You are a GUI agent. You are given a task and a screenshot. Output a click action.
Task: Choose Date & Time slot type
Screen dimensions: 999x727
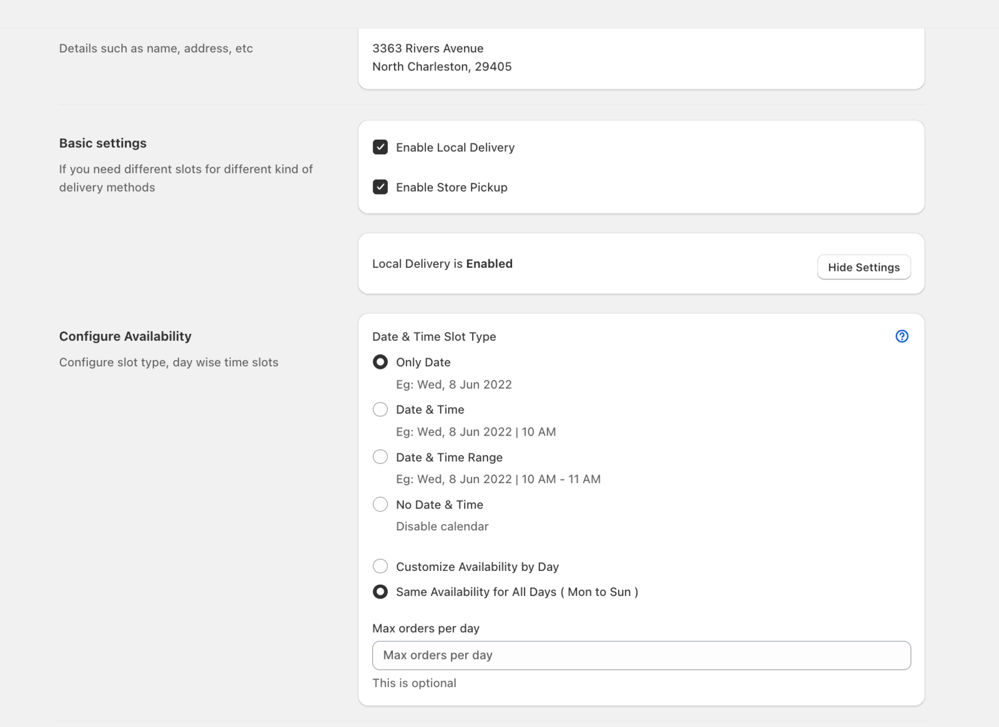coord(380,409)
